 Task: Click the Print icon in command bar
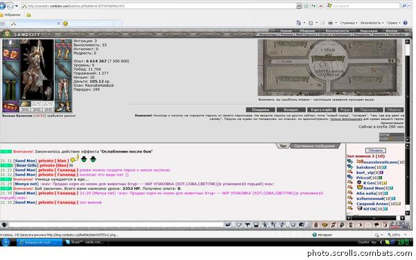pos(330,23)
